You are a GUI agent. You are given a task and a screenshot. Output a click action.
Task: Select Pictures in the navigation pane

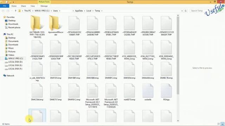click(12, 51)
